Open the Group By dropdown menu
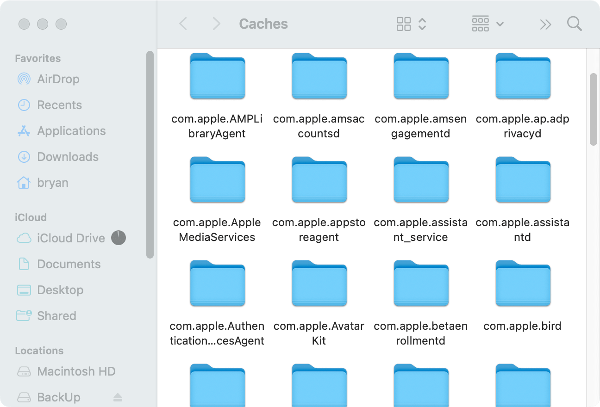 click(487, 24)
